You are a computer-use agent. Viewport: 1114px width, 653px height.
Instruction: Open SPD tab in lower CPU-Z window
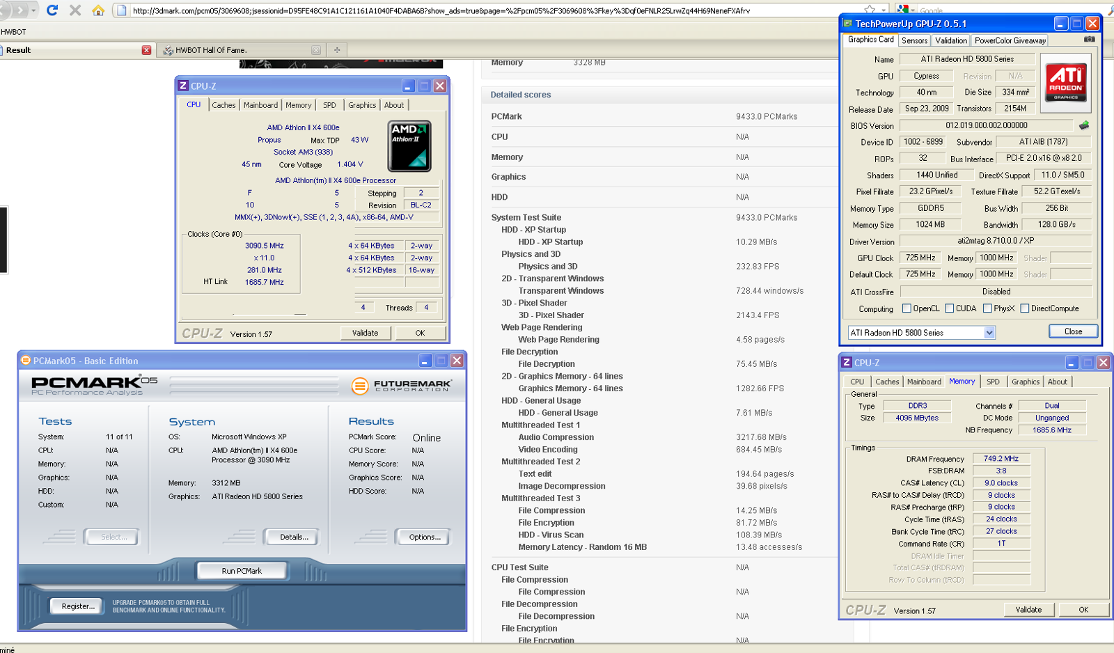click(993, 381)
